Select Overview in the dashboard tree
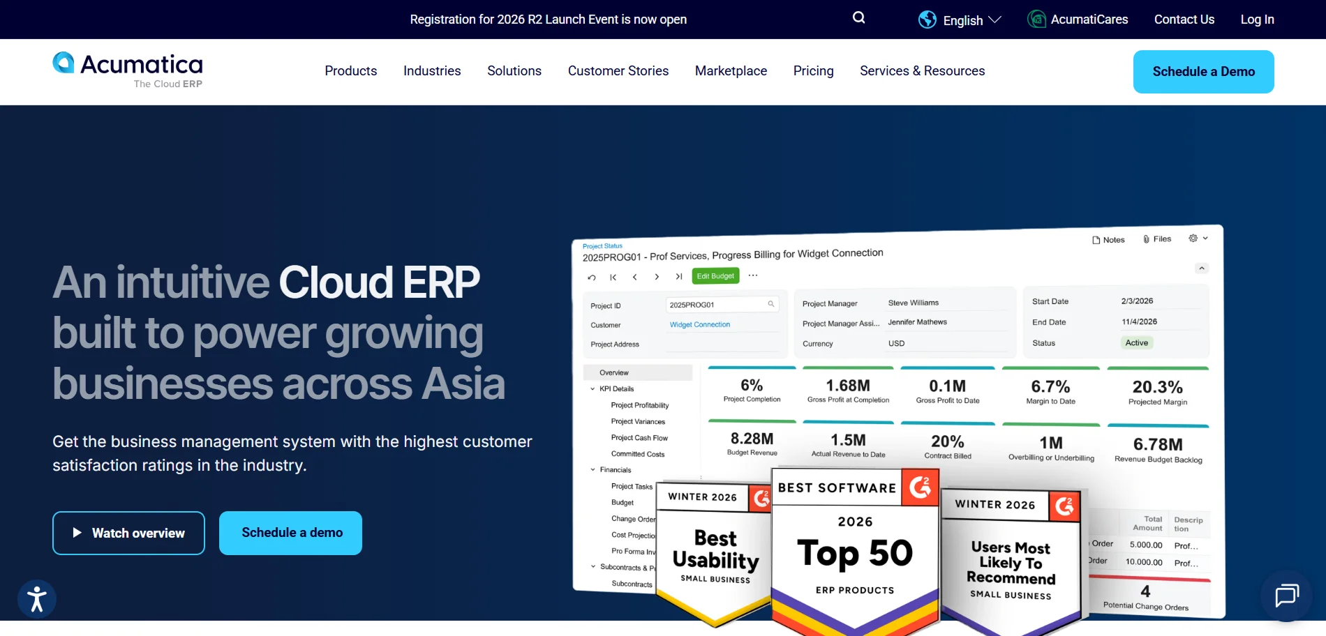 638,372
